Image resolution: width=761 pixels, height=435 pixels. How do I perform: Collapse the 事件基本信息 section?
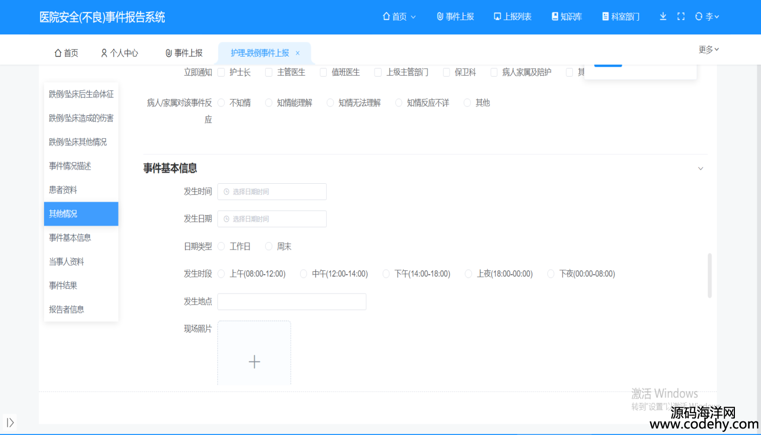701,169
